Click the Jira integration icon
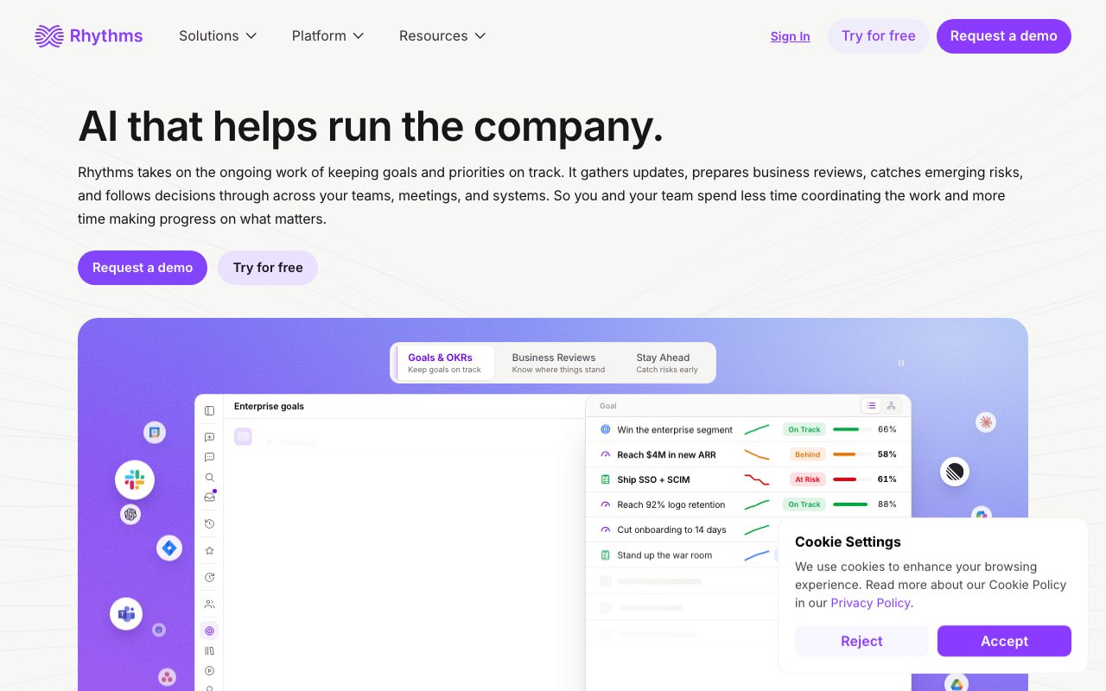The height and width of the screenshot is (691, 1106). 169,548
